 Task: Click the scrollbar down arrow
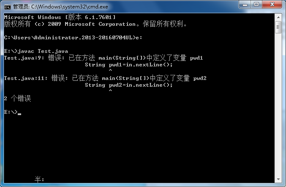coord(278,179)
